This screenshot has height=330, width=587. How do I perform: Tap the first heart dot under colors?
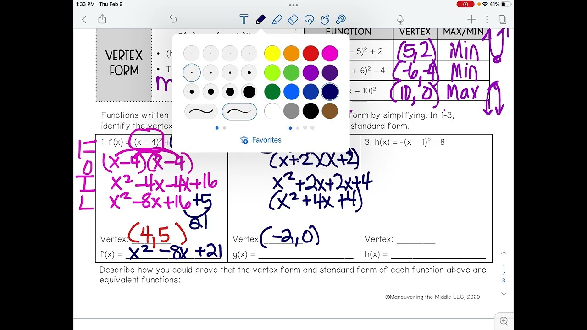305,128
